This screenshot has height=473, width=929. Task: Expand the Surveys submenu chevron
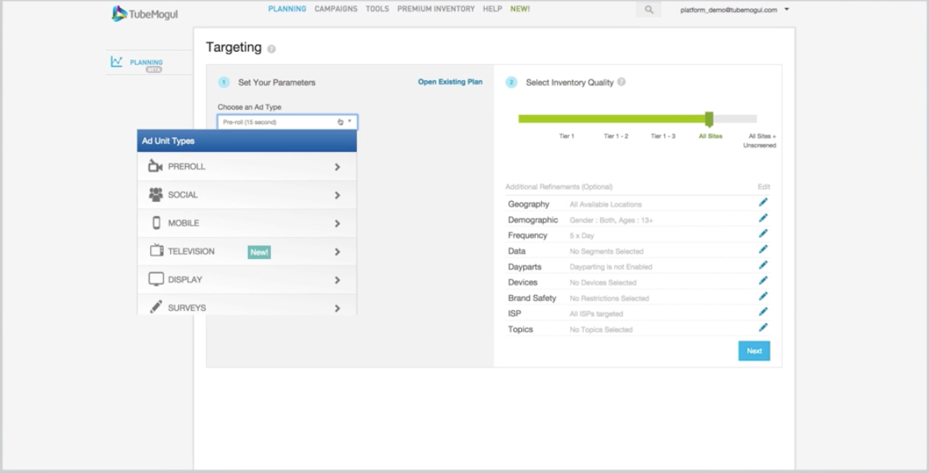click(x=337, y=308)
